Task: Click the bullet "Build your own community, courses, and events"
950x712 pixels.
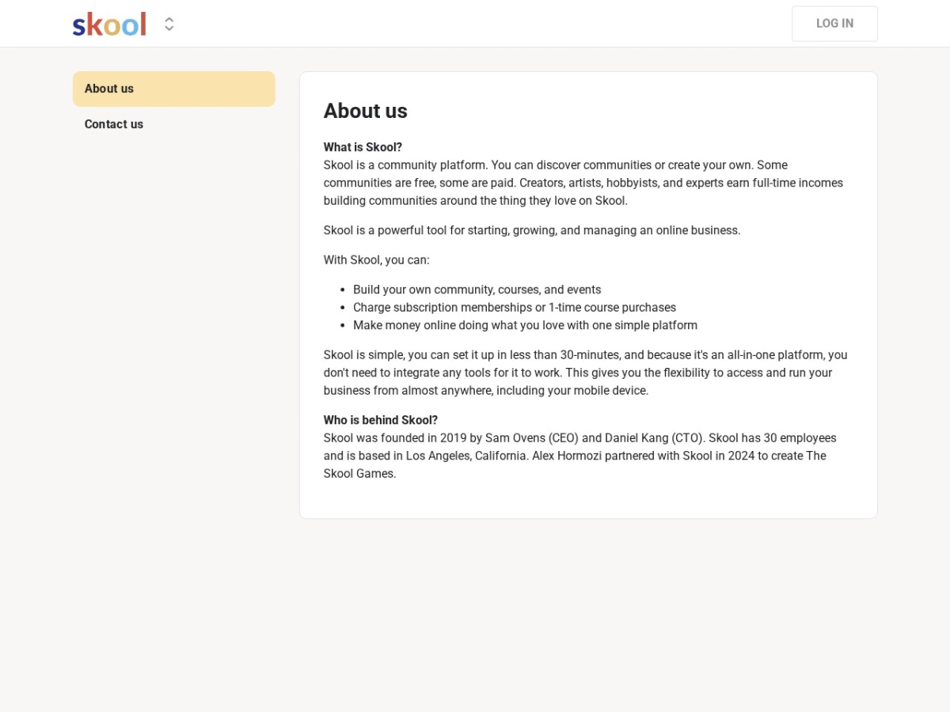Action: [477, 290]
